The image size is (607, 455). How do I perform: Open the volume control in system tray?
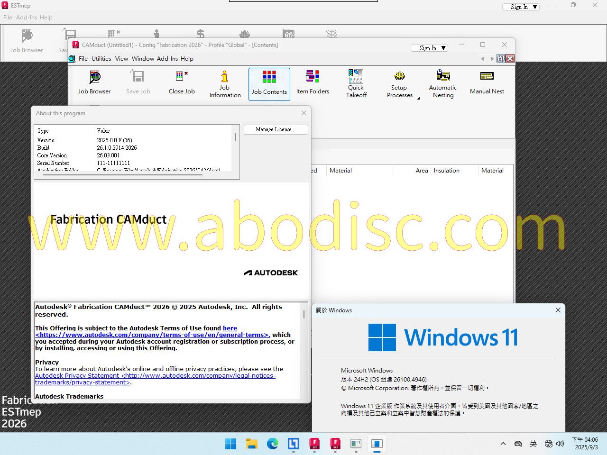pyautogui.click(x=560, y=444)
